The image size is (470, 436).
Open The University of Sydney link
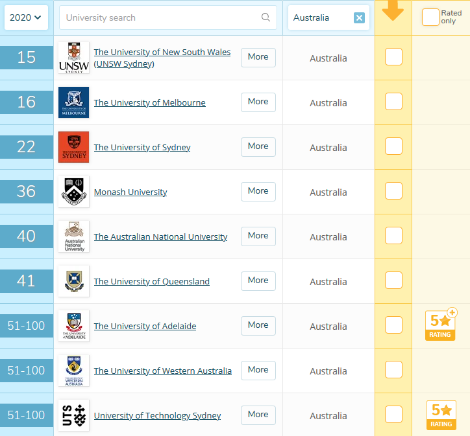pyautogui.click(x=142, y=147)
